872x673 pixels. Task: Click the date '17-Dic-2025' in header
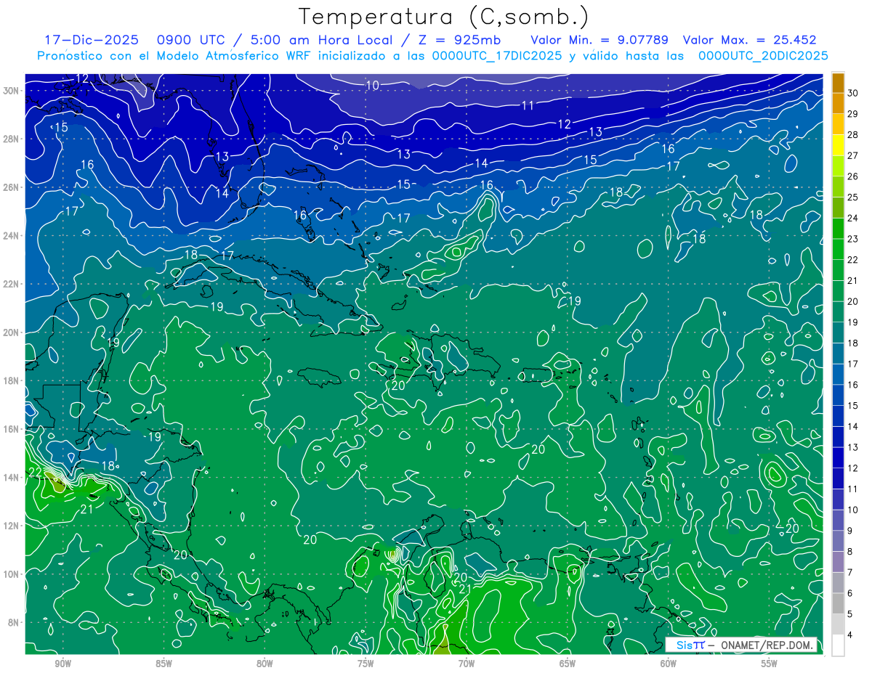(x=92, y=40)
